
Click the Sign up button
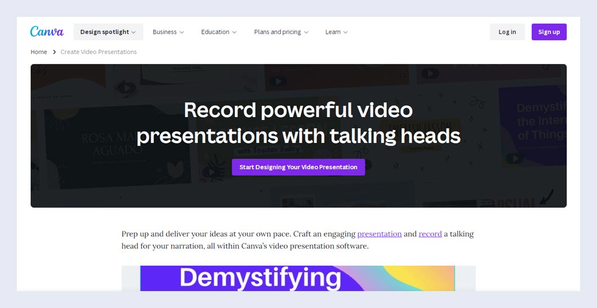click(549, 32)
